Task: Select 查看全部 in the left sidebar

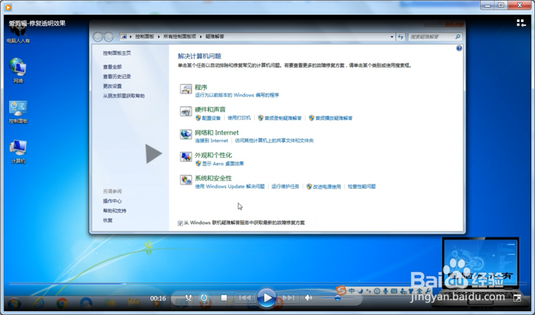Action: (112, 67)
